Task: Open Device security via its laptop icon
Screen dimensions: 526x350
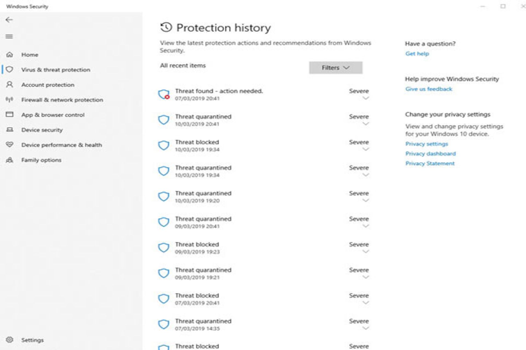Action: 10,130
